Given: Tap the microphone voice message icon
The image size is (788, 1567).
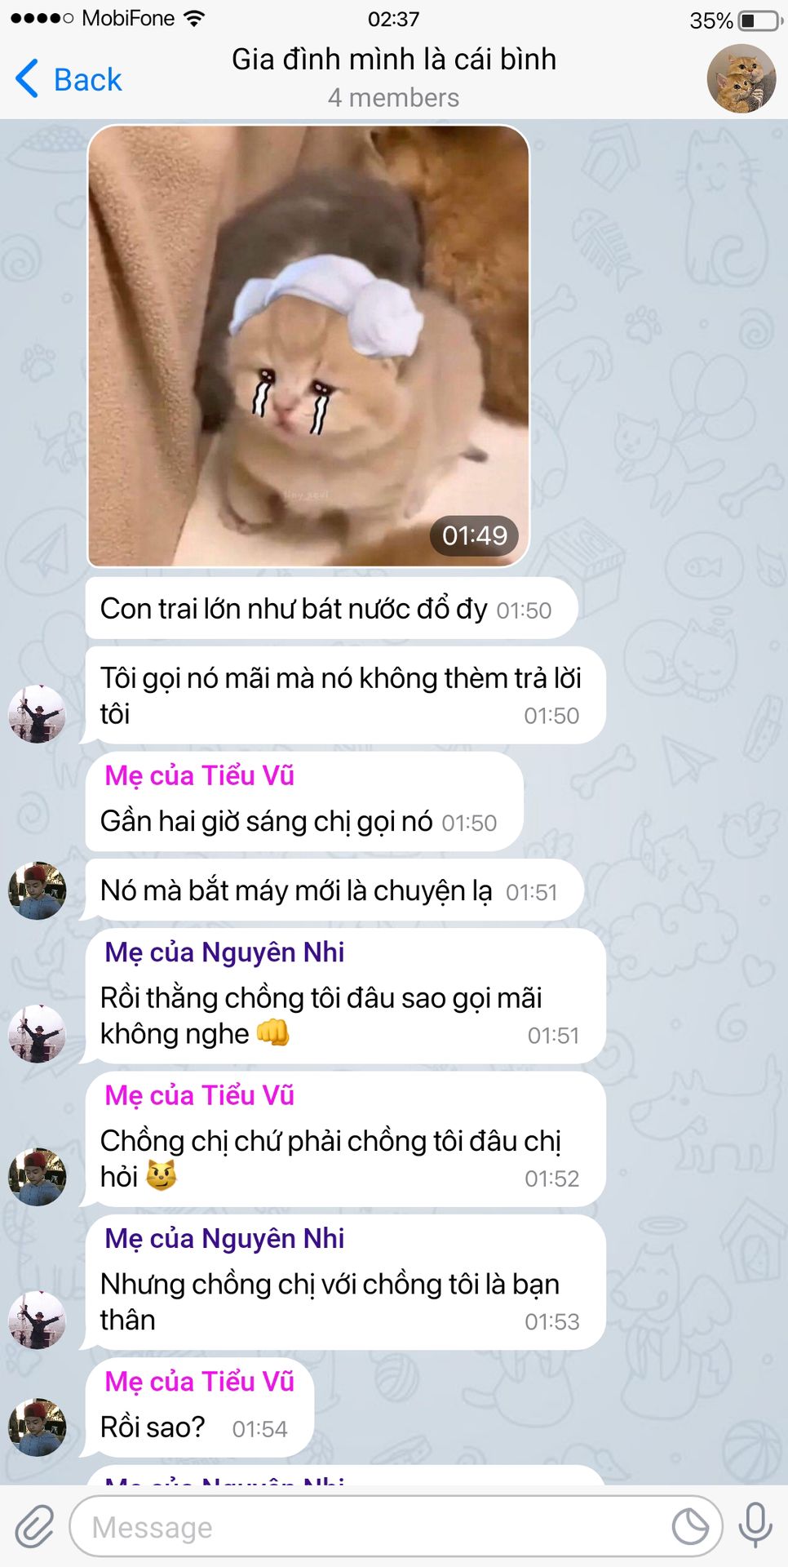Looking at the screenshot, I should click(755, 1525).
